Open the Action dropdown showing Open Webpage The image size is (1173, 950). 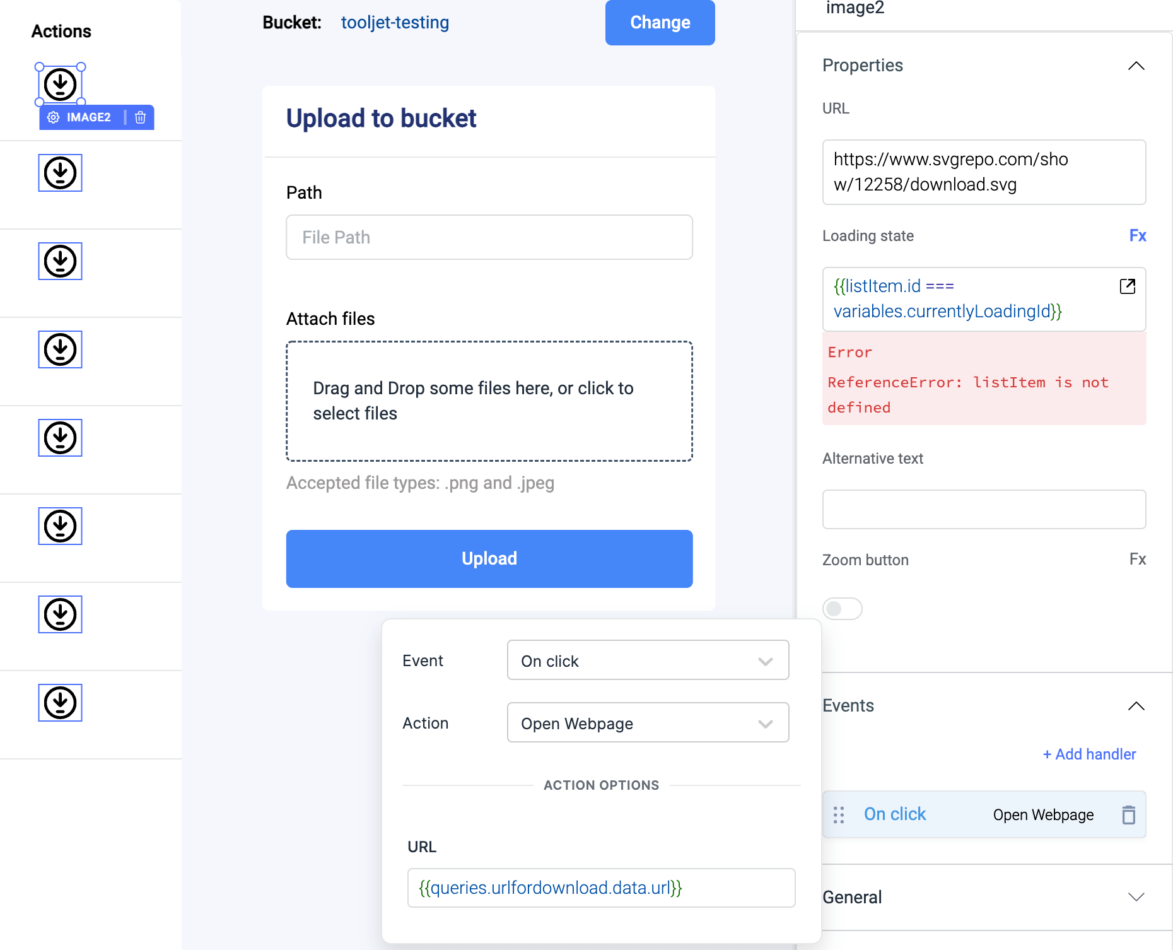pyautogui.click(x=648, y=723)
